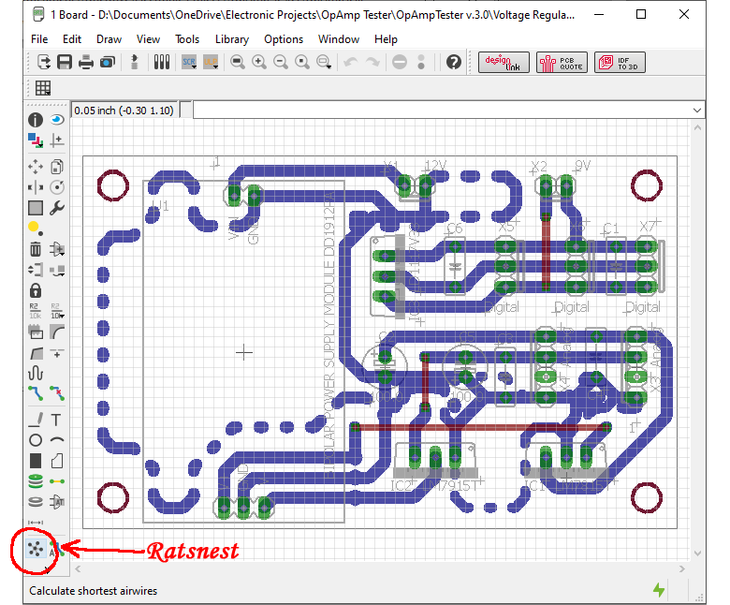Select the Circle tool
Viewport: 730px width, 605px height.
tap(36, 440)
